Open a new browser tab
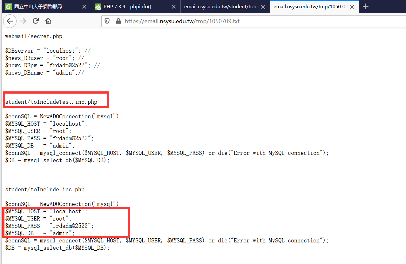This screenshot has width=406, height=264. 366,7
